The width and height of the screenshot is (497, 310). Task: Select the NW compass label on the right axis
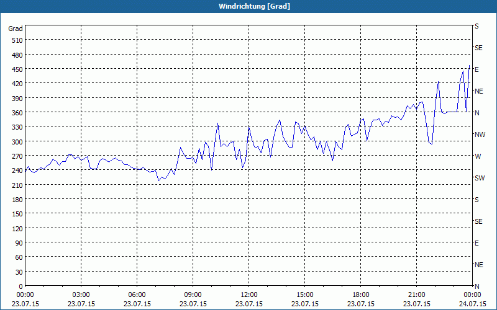[480, 135]
